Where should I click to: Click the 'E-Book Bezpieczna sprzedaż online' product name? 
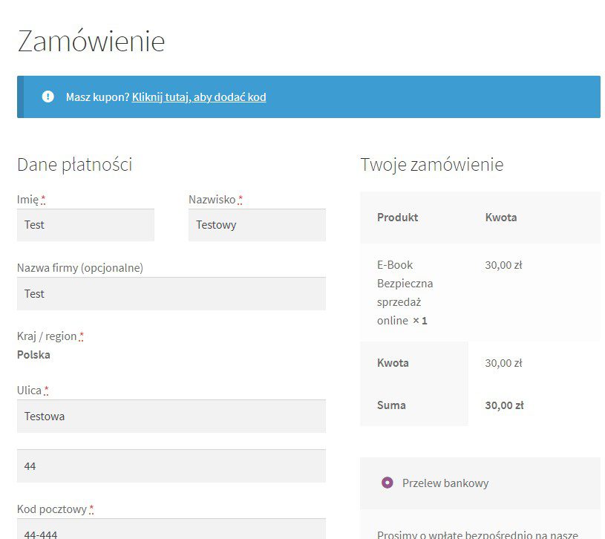click(x=405, y=293)
